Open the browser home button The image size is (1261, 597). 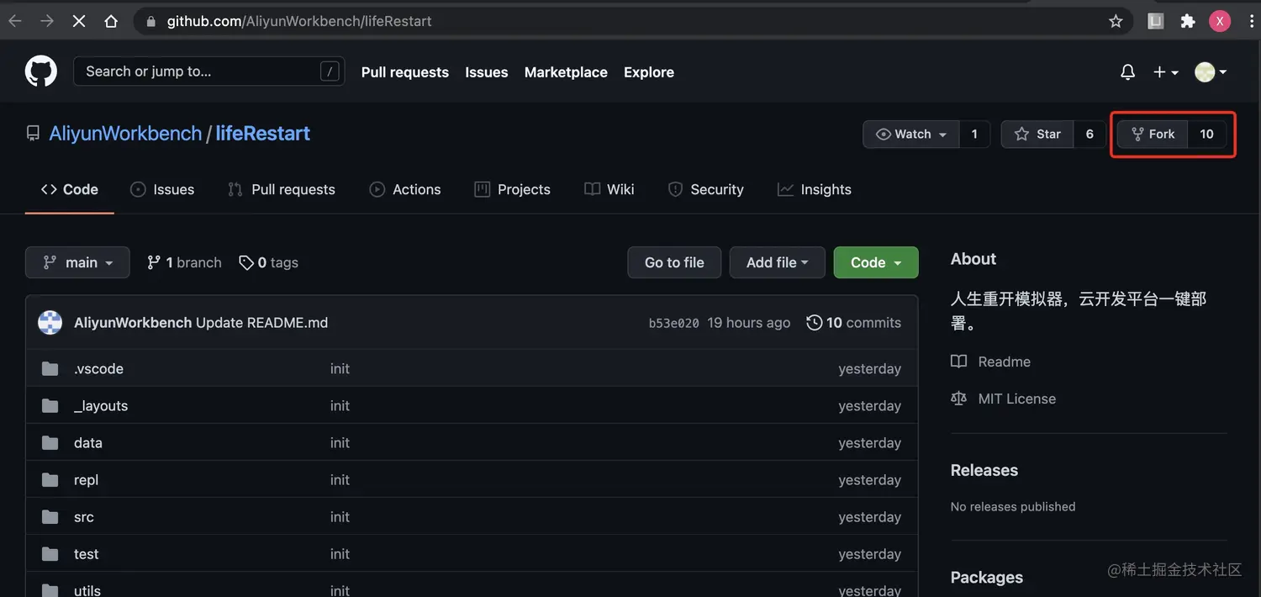111,21
